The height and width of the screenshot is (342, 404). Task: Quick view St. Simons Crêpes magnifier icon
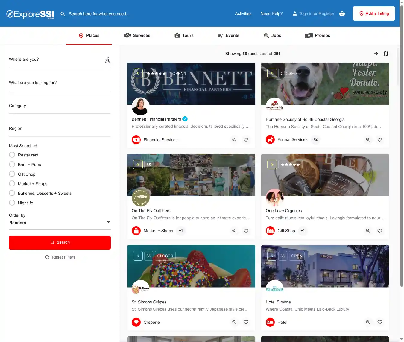[234, 322]
